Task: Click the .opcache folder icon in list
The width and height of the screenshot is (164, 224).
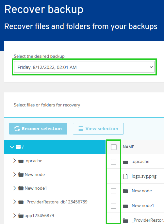Action: point(125,162)
